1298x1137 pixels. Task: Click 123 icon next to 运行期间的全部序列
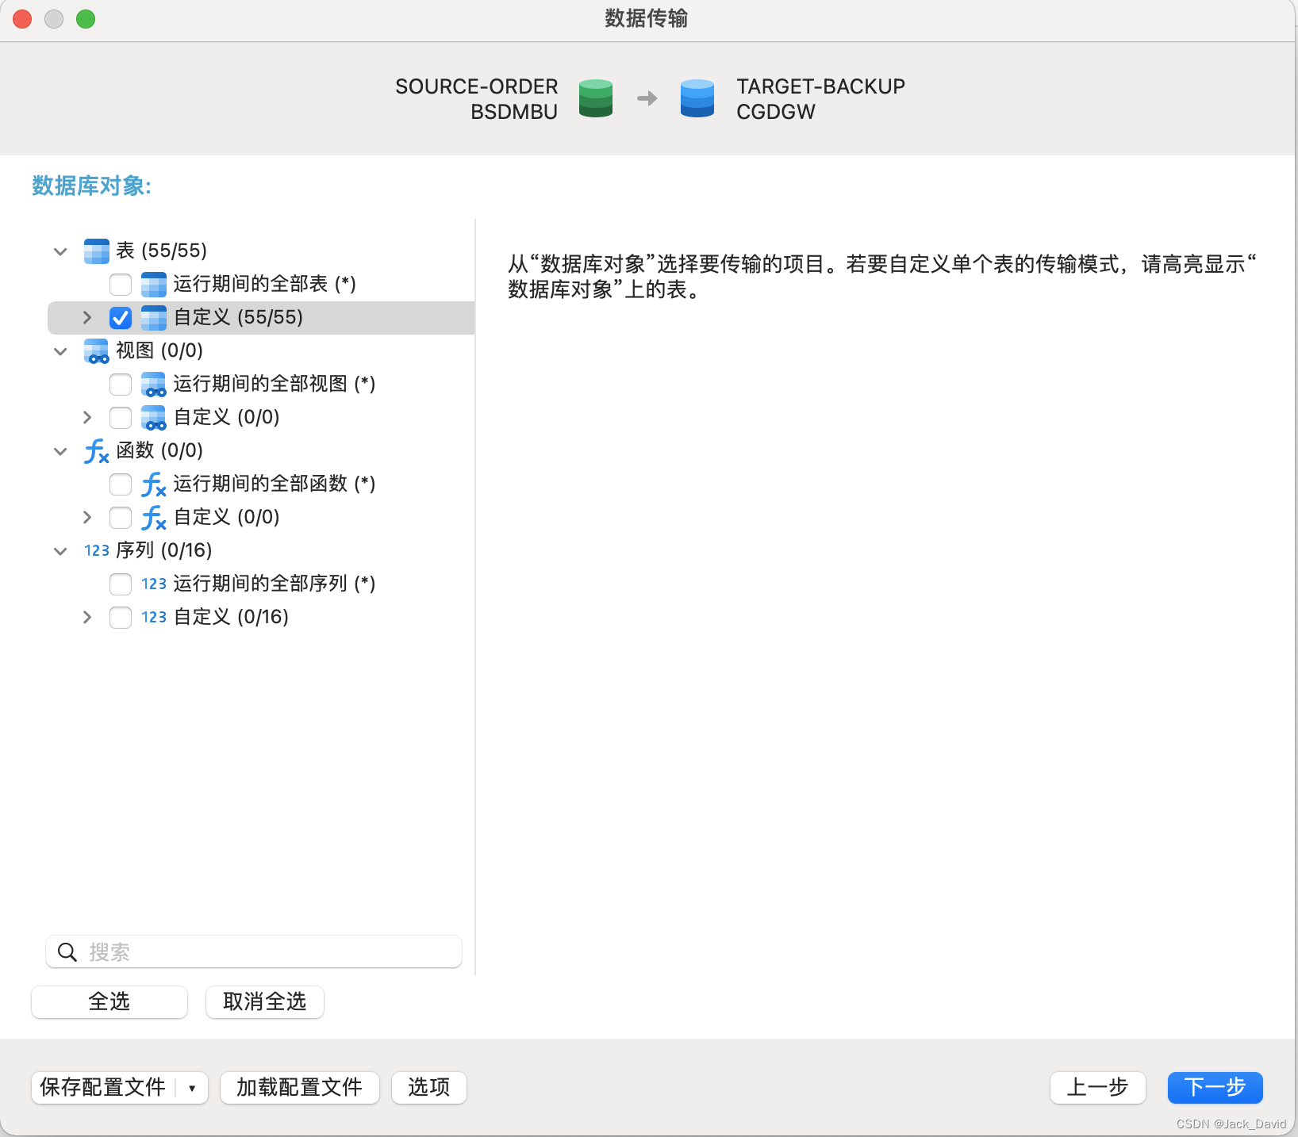tap(154, 584)
